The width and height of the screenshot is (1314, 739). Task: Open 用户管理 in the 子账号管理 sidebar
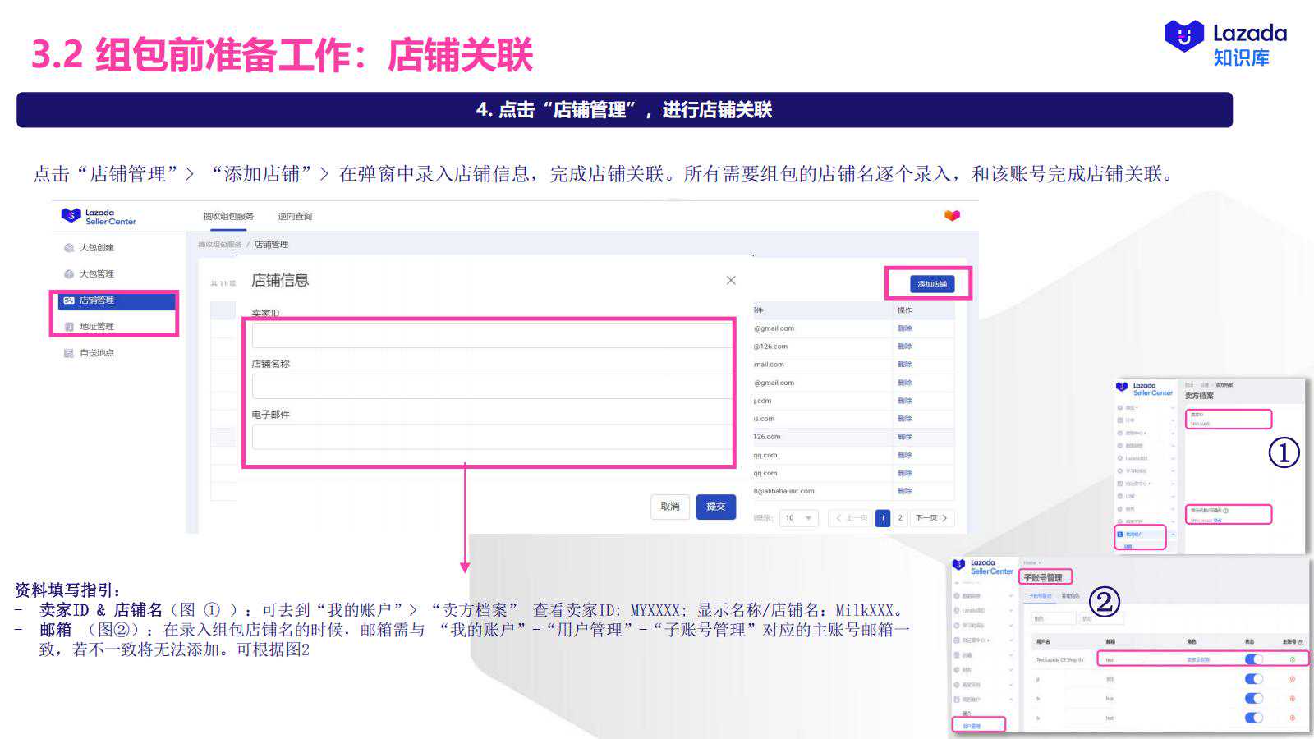click(x=971, y=726)
